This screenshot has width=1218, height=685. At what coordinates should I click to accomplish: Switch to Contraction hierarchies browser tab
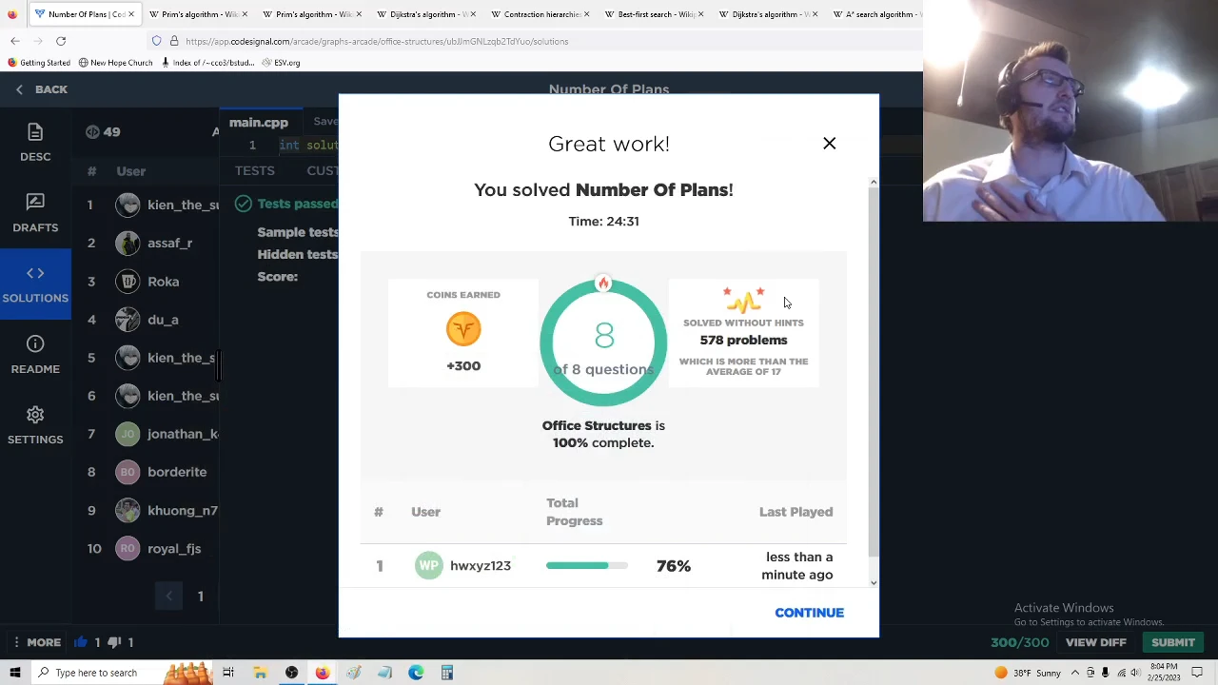point(540,14)
